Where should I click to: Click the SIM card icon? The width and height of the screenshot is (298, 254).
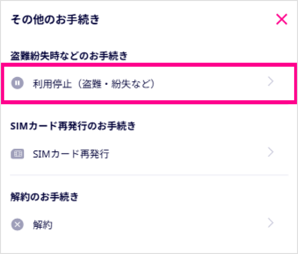tap(17, 154)
